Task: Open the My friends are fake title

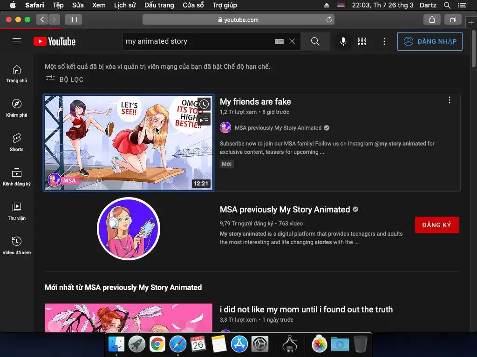Action: pos(255,101)
